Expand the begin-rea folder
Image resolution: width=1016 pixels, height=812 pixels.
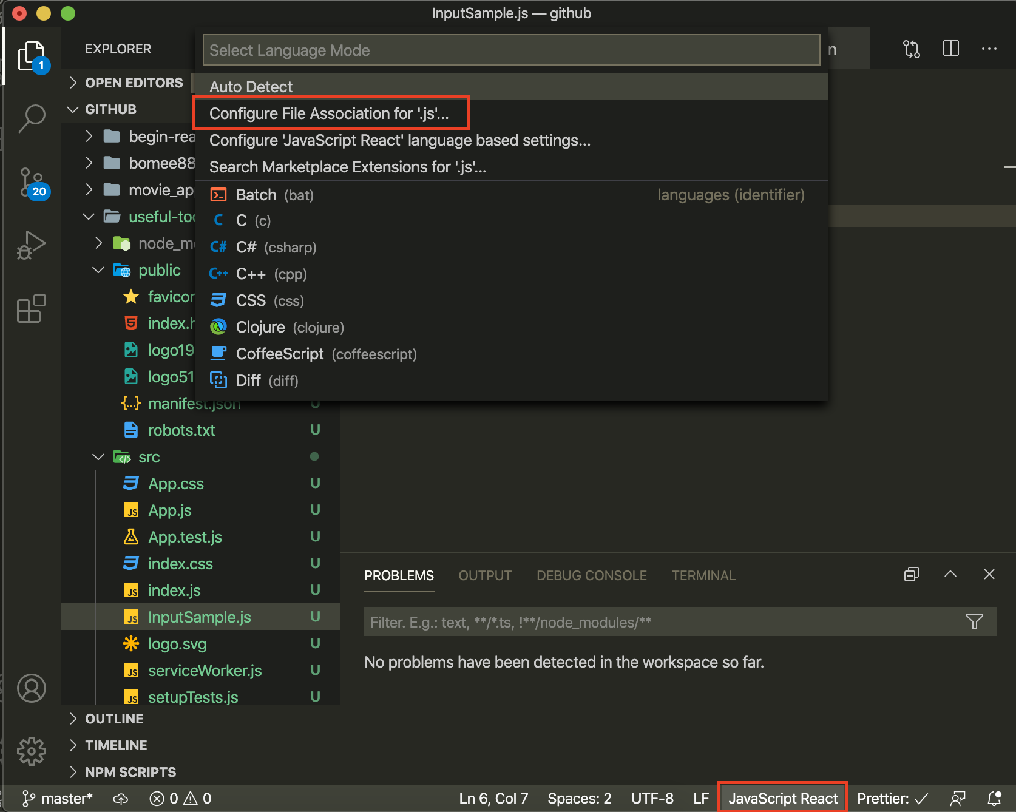(x=140, y=137)
